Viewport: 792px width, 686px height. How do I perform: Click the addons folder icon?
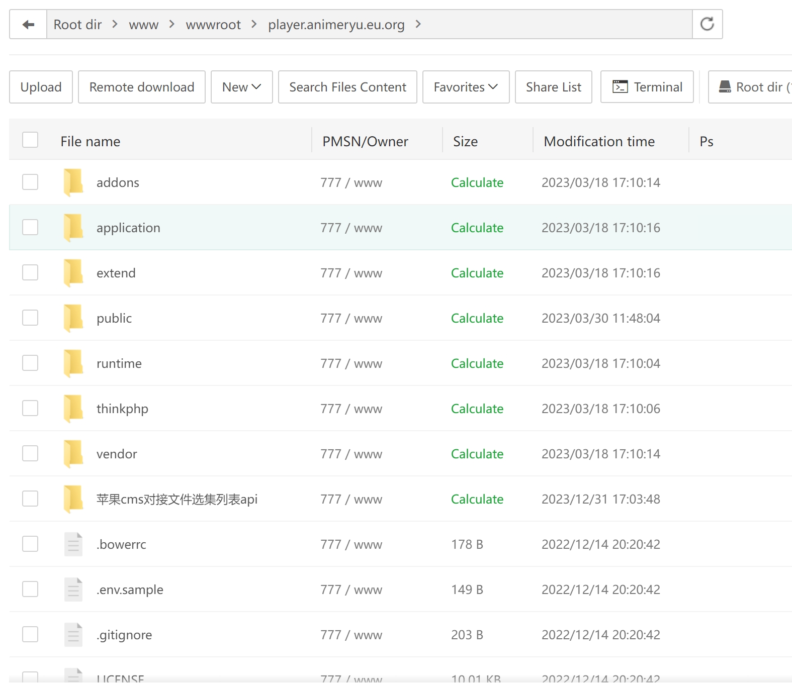point(73,182)
